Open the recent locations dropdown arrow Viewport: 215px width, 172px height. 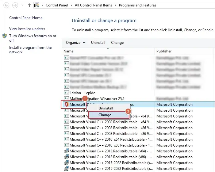[x=22, y=5]
